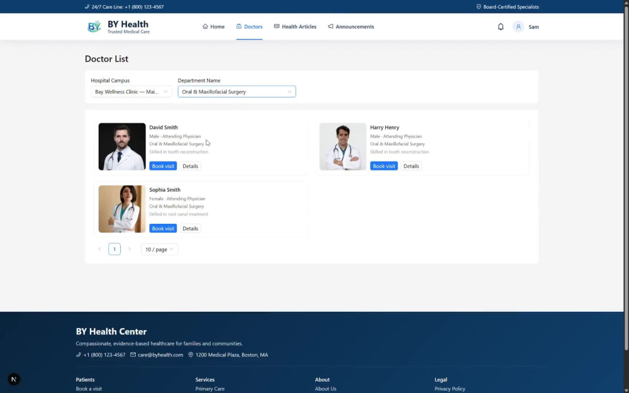The image size is (629, 393).
Task: Click the phone icon beside Care Line
Action: (x=87, y=7)
